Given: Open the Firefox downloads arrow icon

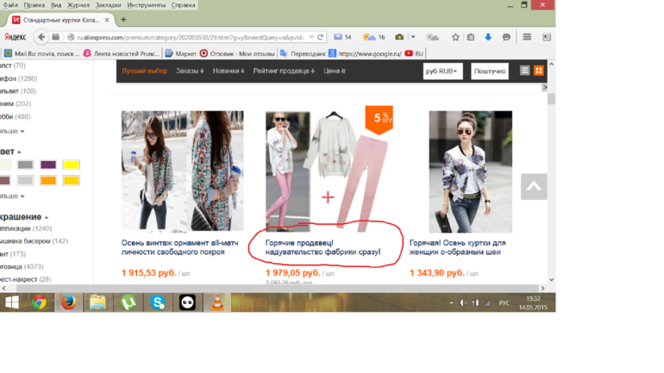Looking at the screenshot, I should click(x=488, y=37).
